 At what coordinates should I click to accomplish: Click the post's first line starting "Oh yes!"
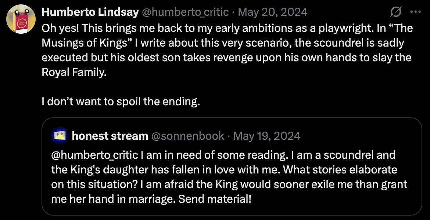[227, 28]
